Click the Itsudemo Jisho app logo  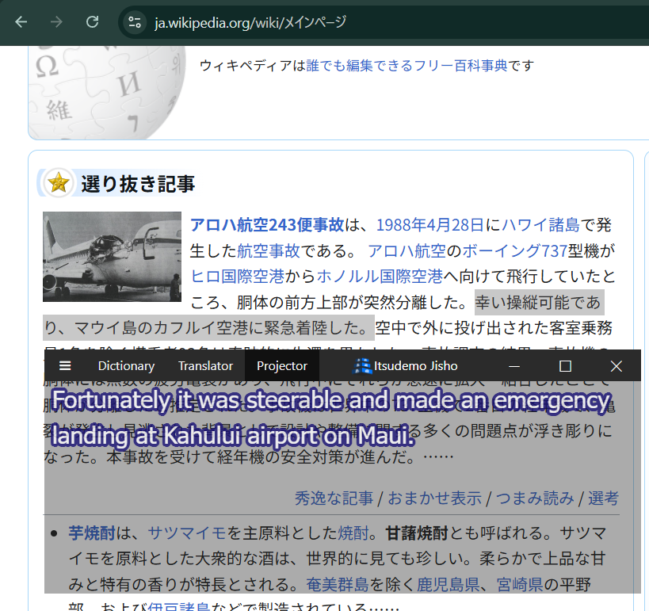pos(362,366)
